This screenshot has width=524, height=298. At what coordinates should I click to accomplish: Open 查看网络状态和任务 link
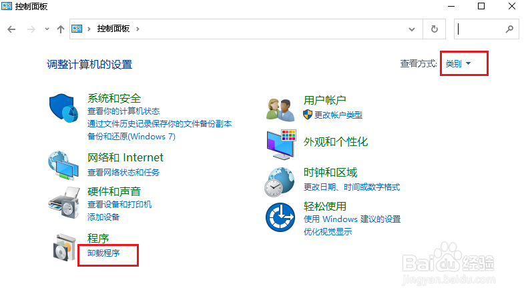click(x=123, y=172)
